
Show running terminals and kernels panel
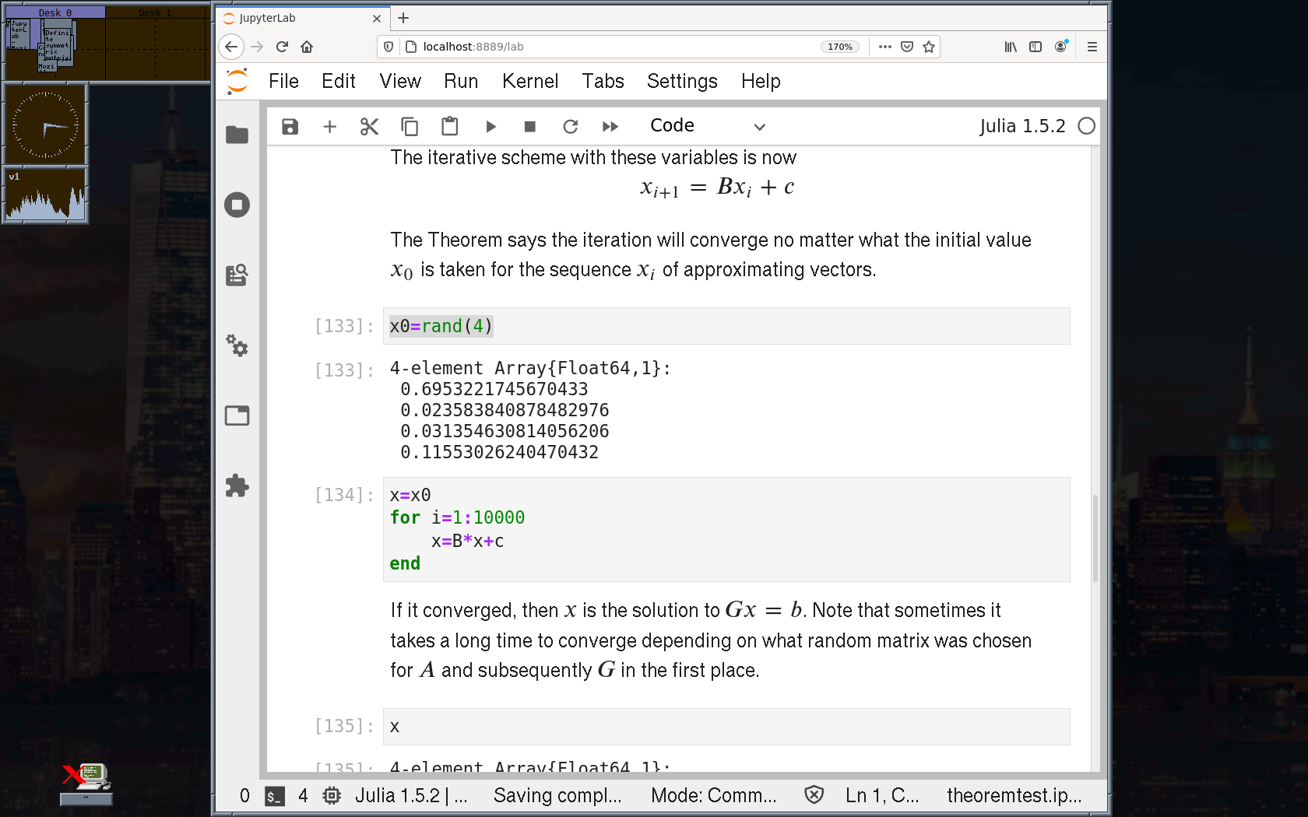click(x=237, y=205)
